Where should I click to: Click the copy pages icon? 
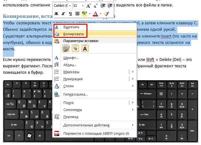(57, 34)
